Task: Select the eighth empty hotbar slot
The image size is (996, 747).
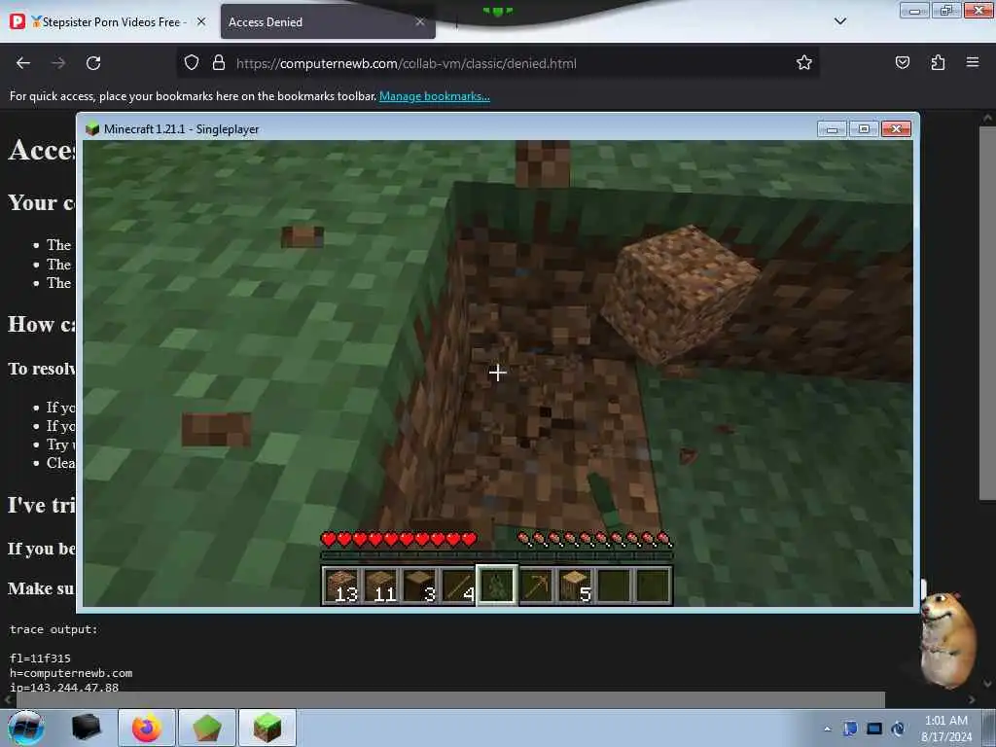Action: [614, 585]
